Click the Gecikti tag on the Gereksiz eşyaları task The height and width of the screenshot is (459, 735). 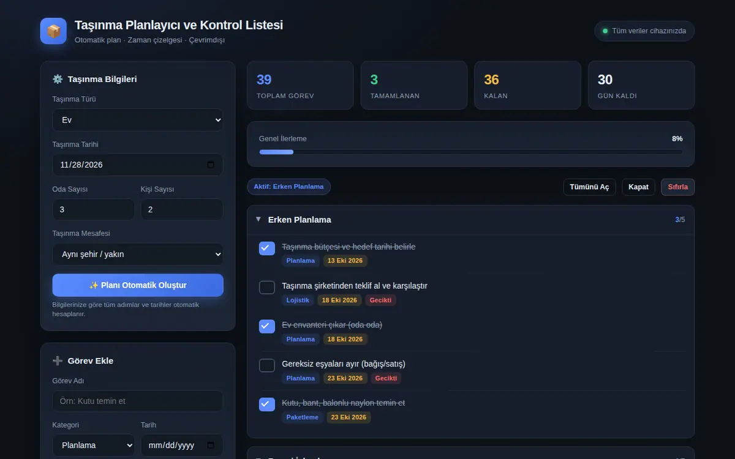386,378
